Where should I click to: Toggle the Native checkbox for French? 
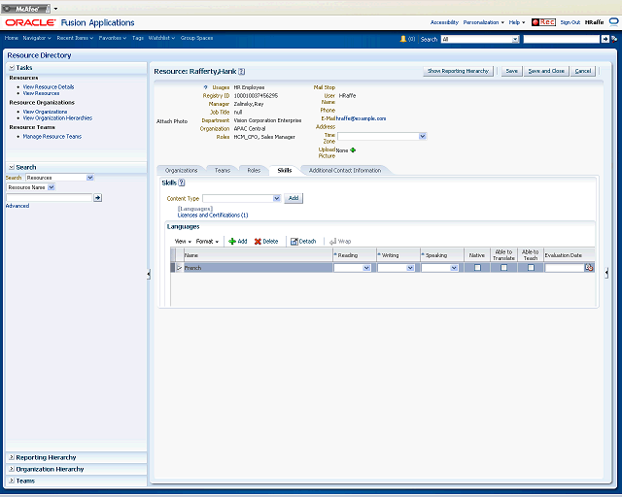(x=477, y=268)
